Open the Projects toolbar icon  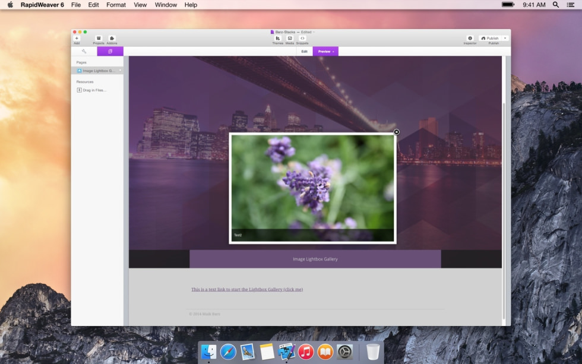(x=99, y=38)
